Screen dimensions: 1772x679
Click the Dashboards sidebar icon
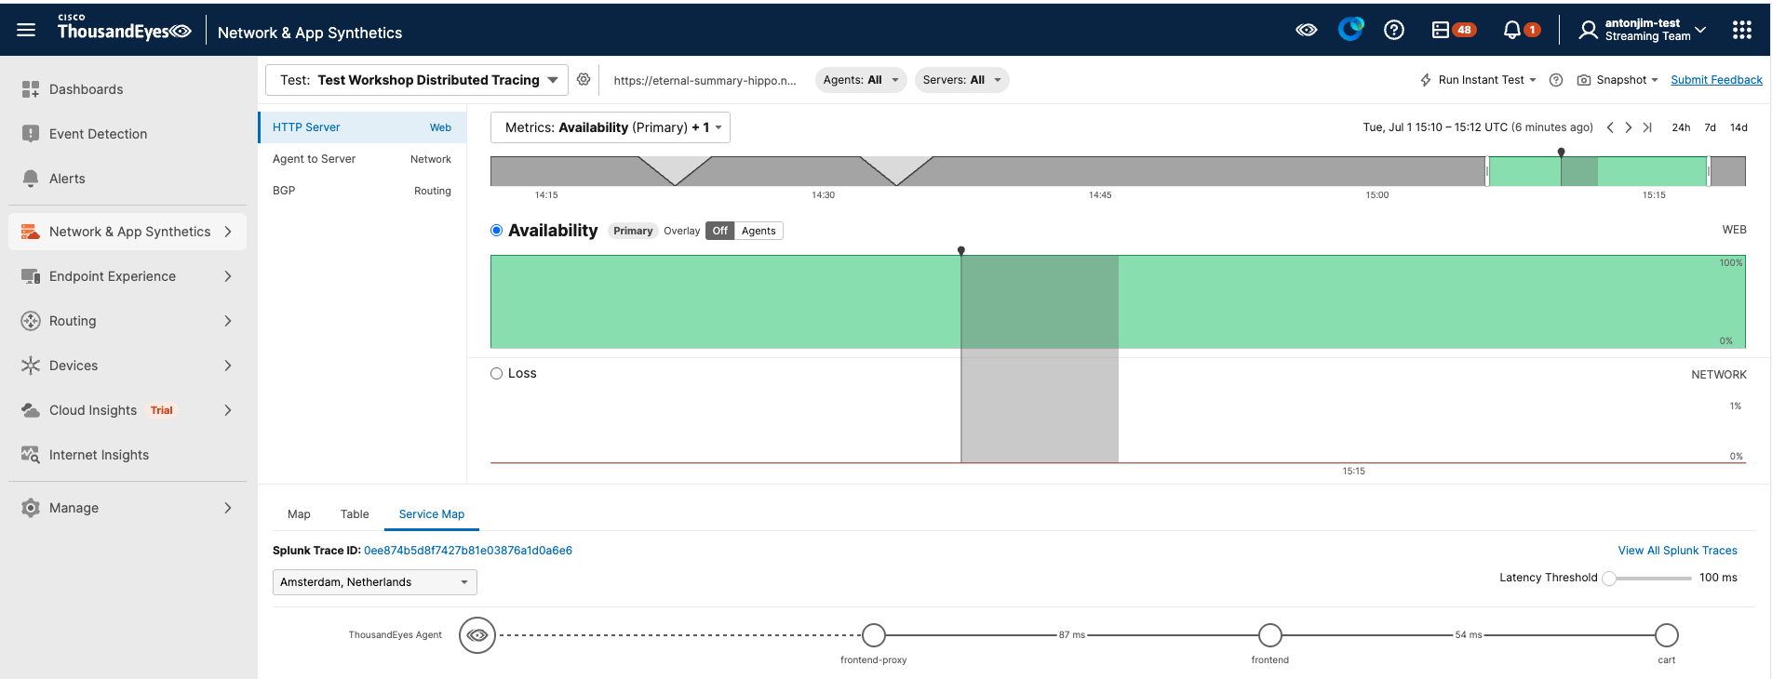click(31, 89)
